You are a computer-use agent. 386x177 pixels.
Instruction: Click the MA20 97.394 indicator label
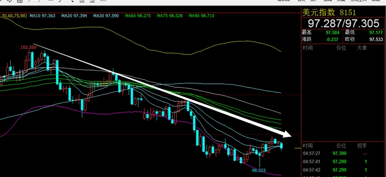[74, 16]
